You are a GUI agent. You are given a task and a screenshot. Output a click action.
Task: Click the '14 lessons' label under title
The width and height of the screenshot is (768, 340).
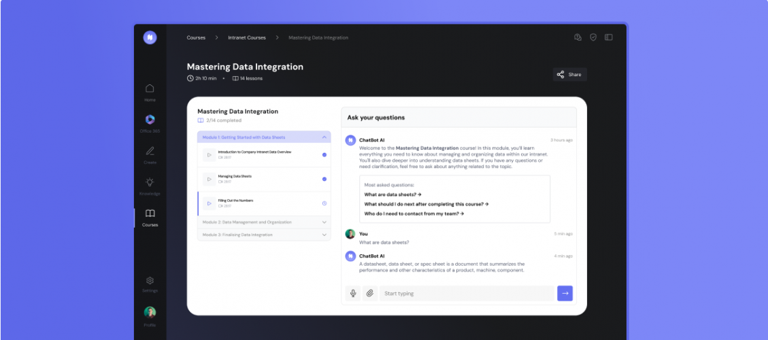click(251, 78)
